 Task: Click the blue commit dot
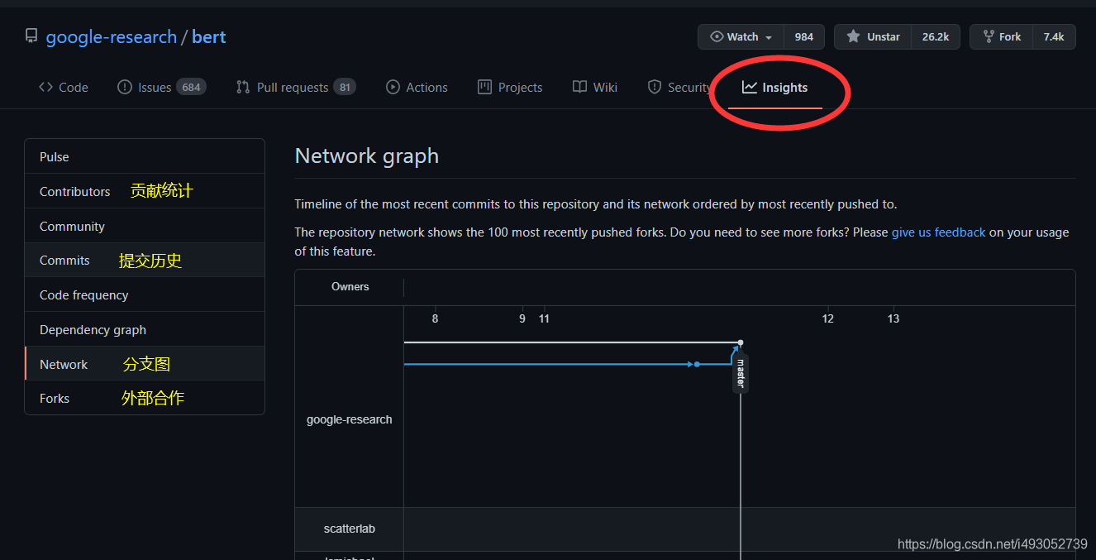[x=697, y=364]
